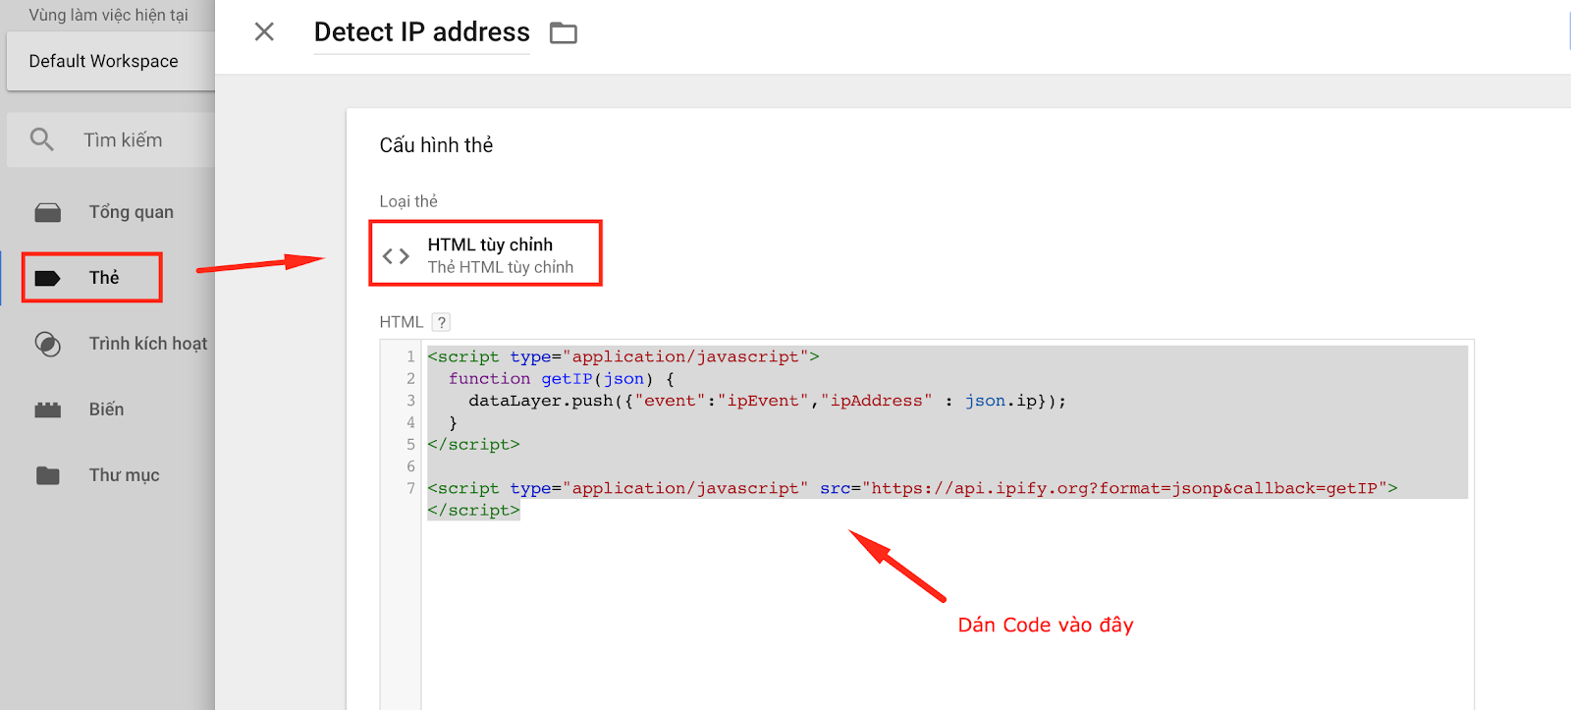Image resolution: width=1571 pixels, height=710 pixels.
Task: Click the Cấu hình thẻ heading
Action: coord(436,145)
